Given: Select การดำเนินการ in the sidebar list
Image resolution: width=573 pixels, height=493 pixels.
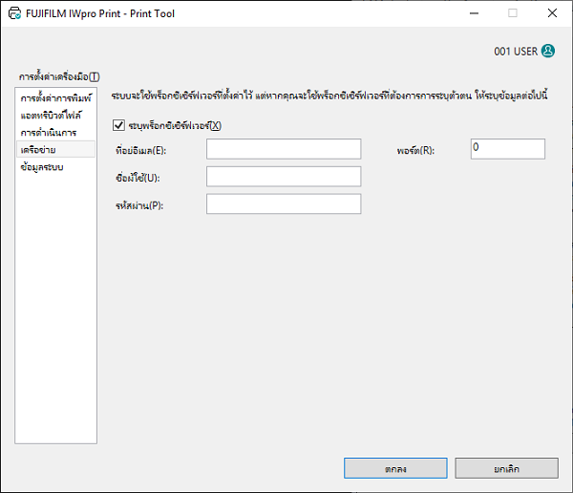Looking at the screenshot, I should click(48, 132).
